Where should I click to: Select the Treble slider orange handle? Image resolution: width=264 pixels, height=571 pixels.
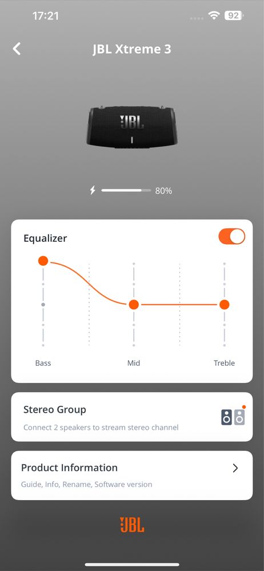point(225,305)
